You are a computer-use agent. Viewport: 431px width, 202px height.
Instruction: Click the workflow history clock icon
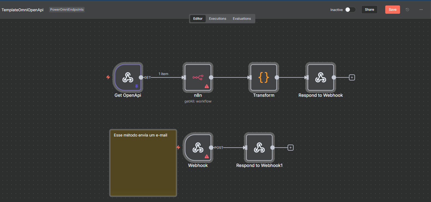click(407, 10)
